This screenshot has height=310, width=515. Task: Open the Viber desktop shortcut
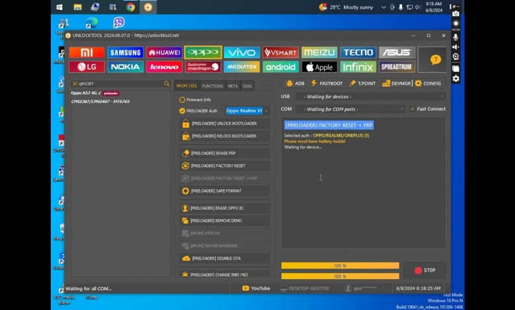coord(119,22)
